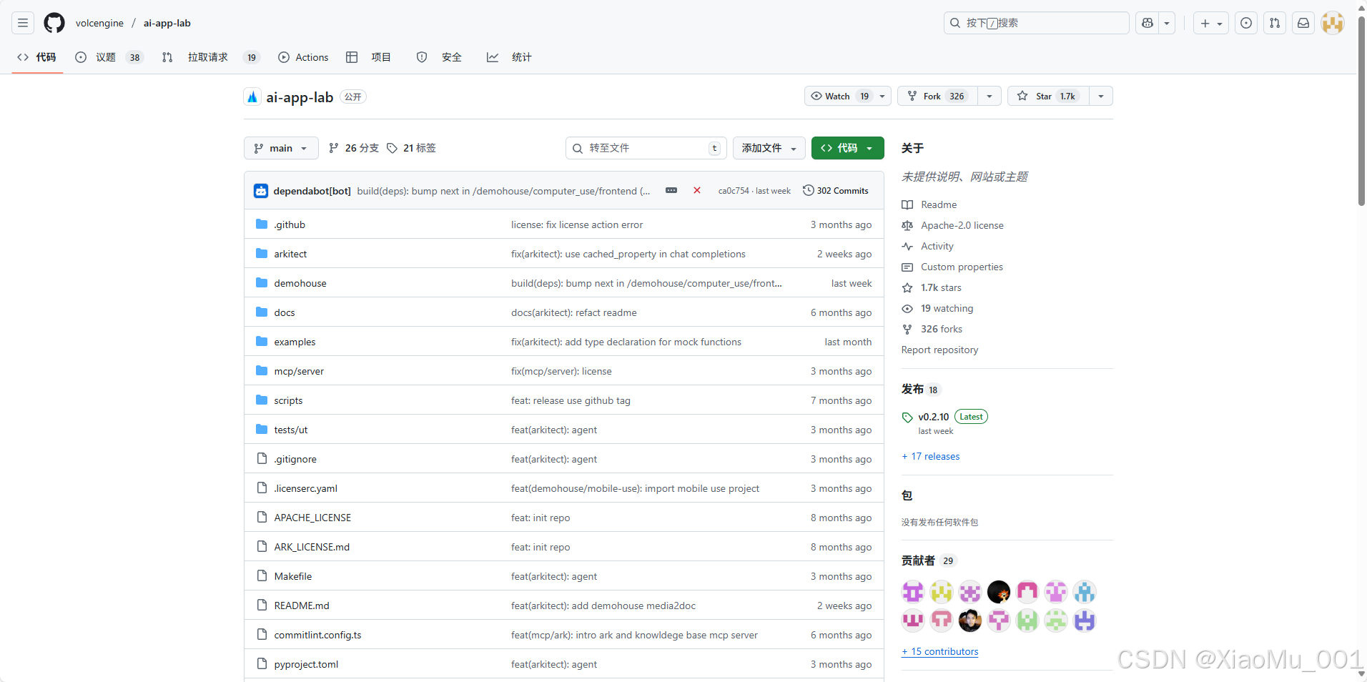
Task: Open the issues icon in header
Action: 1246,23
